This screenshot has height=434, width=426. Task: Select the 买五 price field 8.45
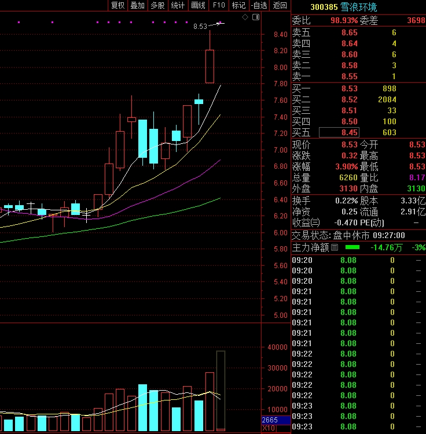pos(339,132)
